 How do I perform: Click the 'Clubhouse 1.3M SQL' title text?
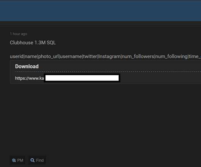tap(33, 43)
